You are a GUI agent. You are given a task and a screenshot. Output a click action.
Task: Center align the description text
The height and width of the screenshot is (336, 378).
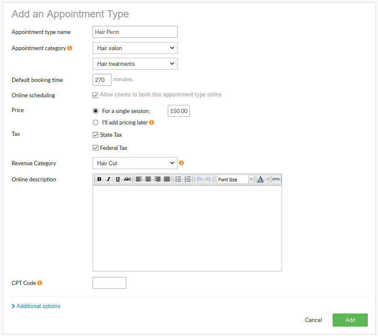point(148,179)
